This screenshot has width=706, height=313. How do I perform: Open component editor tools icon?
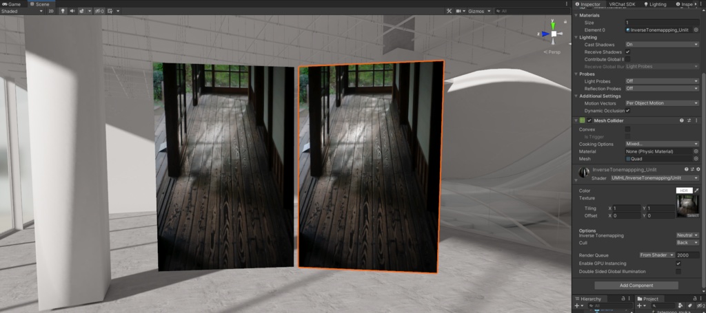(449, 11)
